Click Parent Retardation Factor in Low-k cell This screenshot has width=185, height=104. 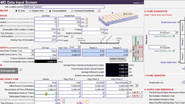click(x=46, y=96)
